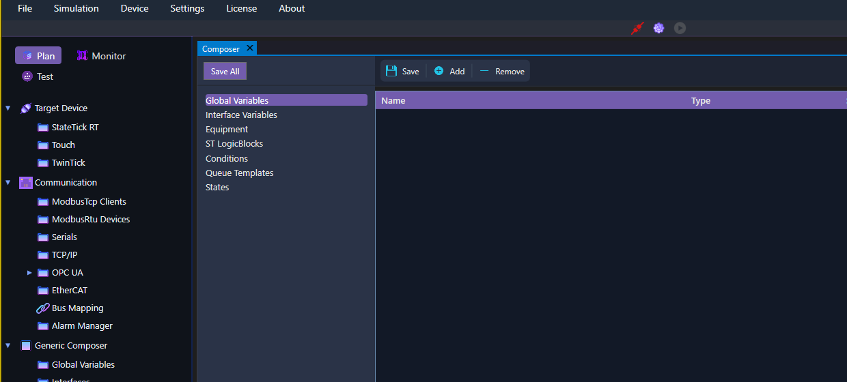This screenshot has height=382, width=847.
Task: Open the About menu
Action: point(292,8)
